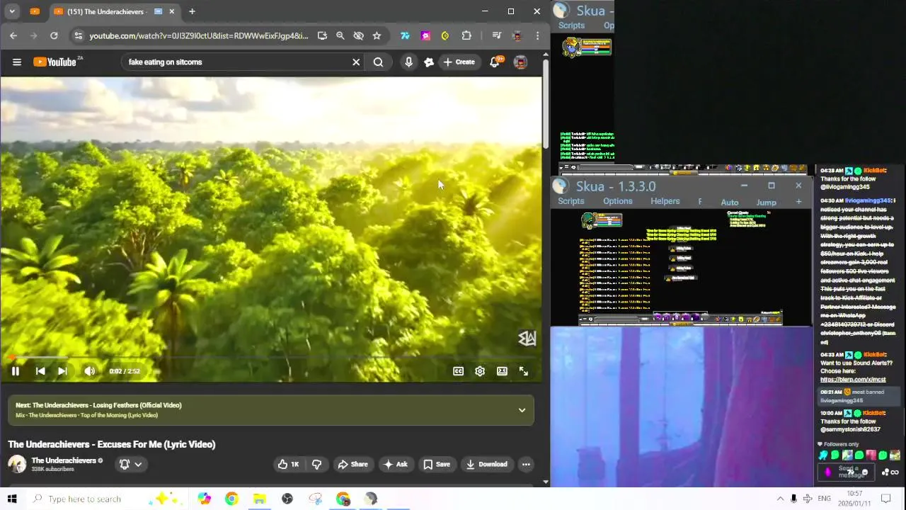
Task: Open subscription notification bell dropdown
Action: coord(131,465)
